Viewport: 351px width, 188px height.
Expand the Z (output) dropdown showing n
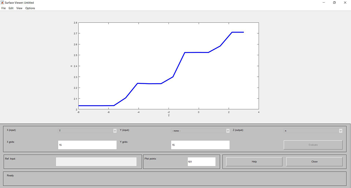coord(313,131)
